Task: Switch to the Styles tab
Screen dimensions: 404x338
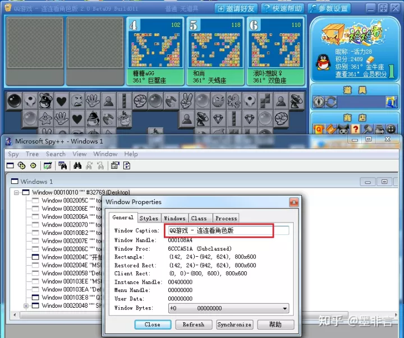Action: pyautogui.click(x=149, y=218)
